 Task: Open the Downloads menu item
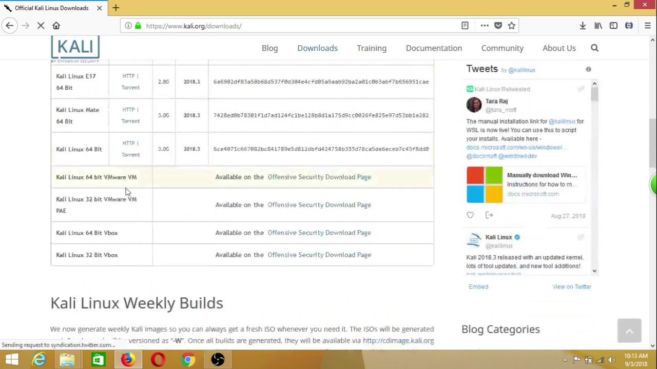[x=317, y=48]
